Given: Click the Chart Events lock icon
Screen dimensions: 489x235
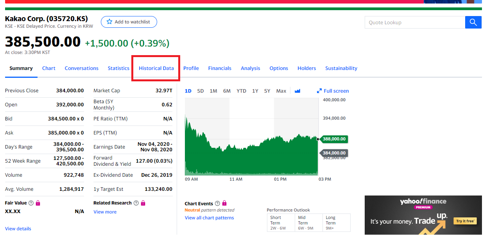Looking at the screenshot, I should pyautogui.click(x=224, y=203).
